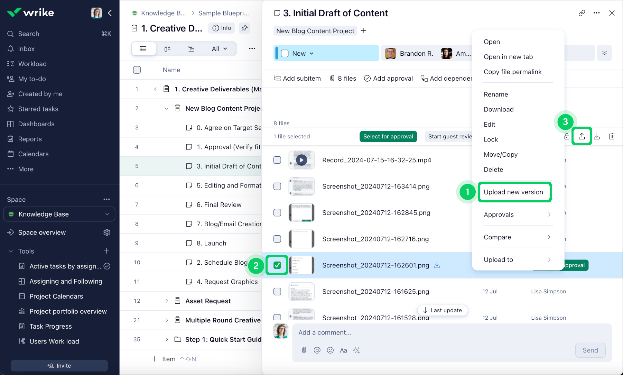Uncheck the Screenshot_20240712-162601.png checkbox

pyautogui.click(x=277, y=265)
